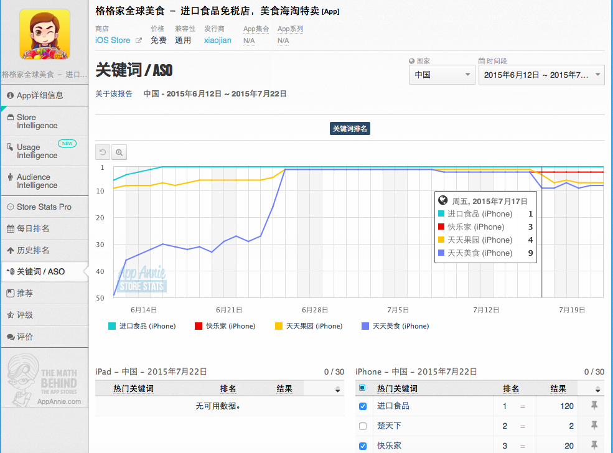This screenshot has width=613, height=453.
Task: Sort iPad table by 热门关键词
Action: [133, 388]
